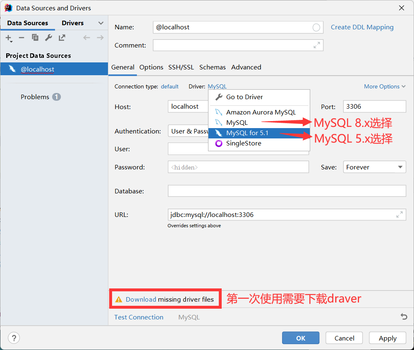Click the color circle in Name field
This screenshot has width=414, height=350.
pos(316,27)
